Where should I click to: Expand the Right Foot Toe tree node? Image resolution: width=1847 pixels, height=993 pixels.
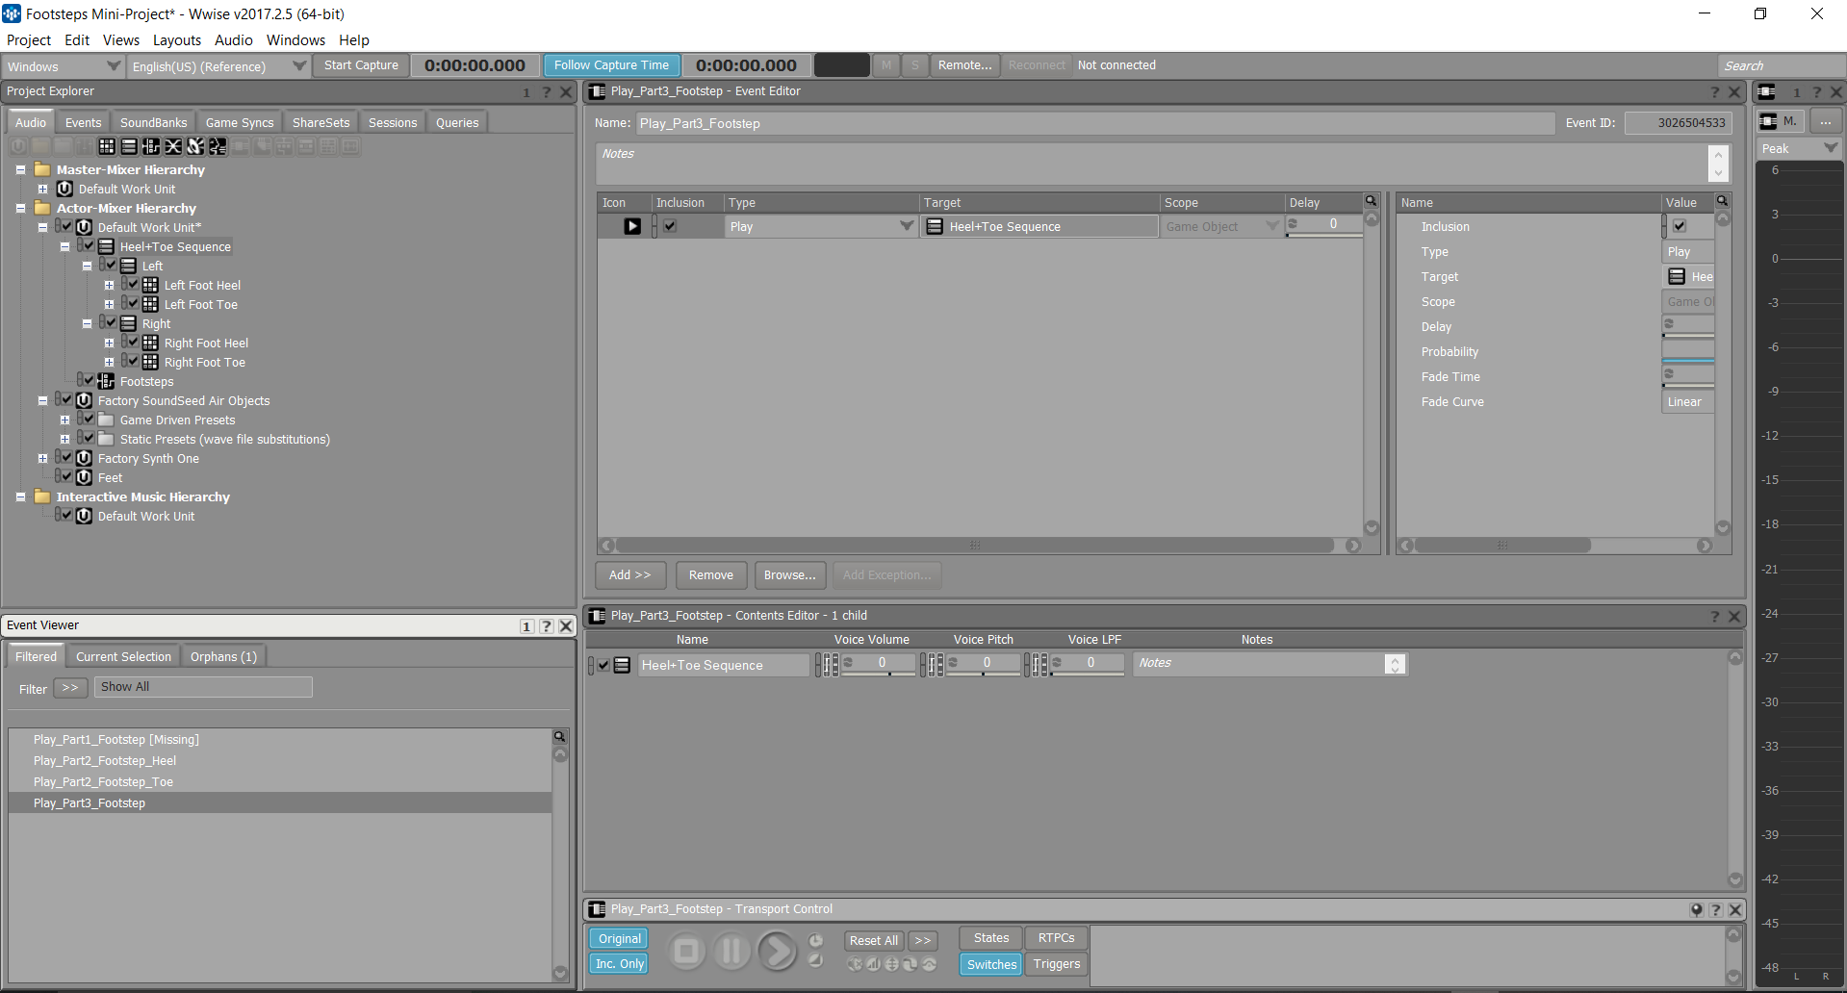coord(109,362)
